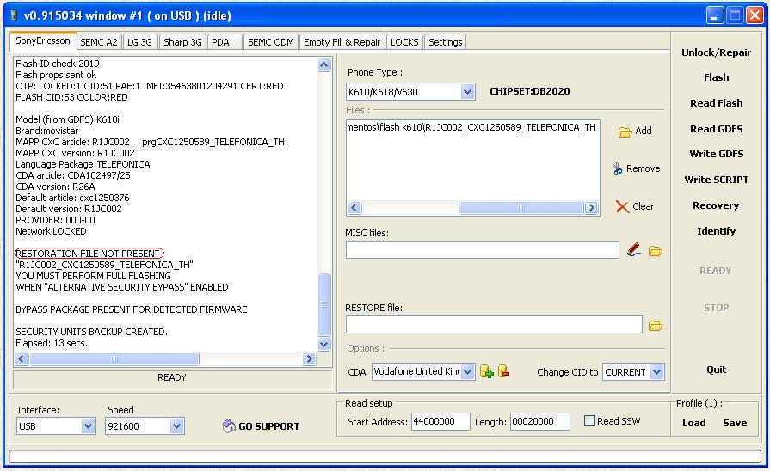Click the Load profile button
The width and height of the screenshot is (770, 471).
tap(694, 423)
